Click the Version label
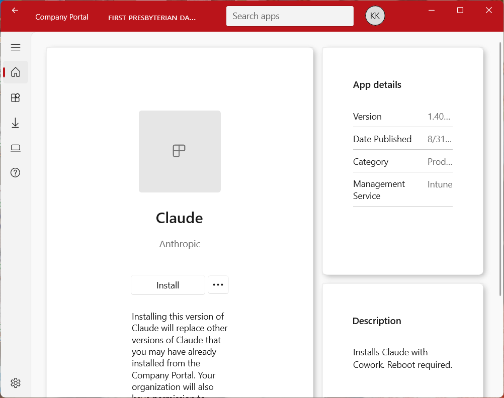The height and width of the screenshot is (398, 504). coord(367,116)
